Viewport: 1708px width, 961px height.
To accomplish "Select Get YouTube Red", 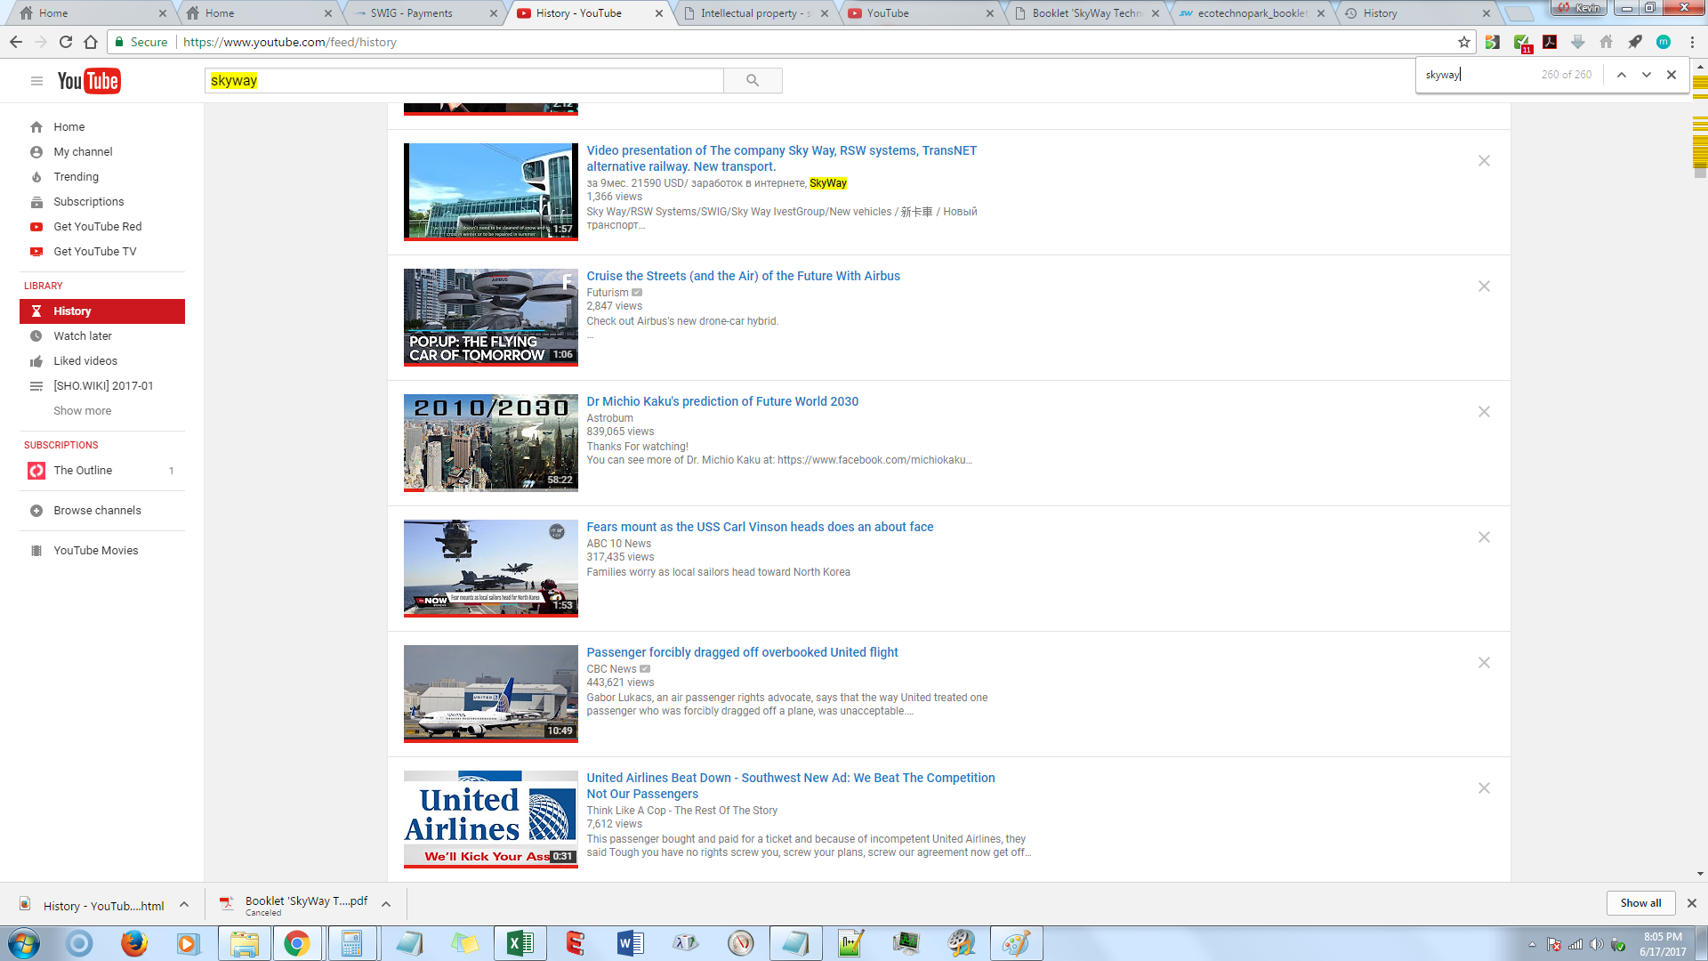I will coord(102,227).
